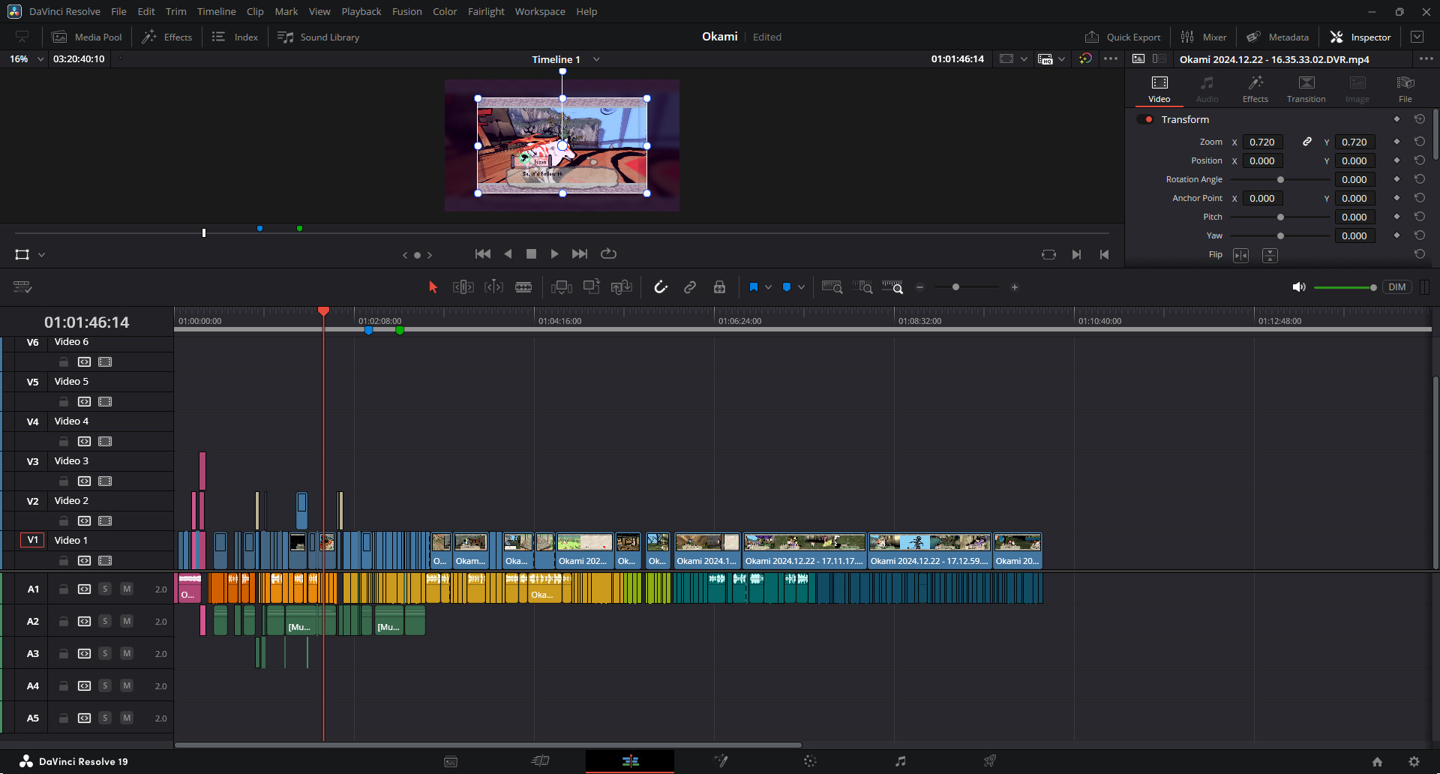Image resolution: width=1440 pixels, height=774 pixels.
Task: Open the Fairlight page icon
Action: point(900,761)
